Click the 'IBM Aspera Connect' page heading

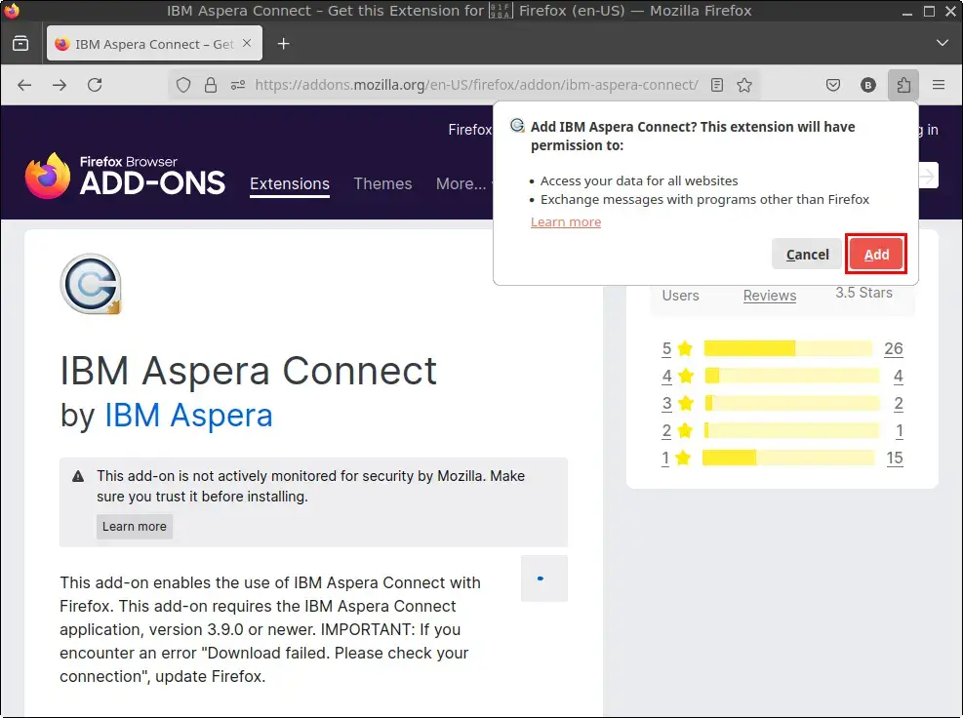point(248,371)
